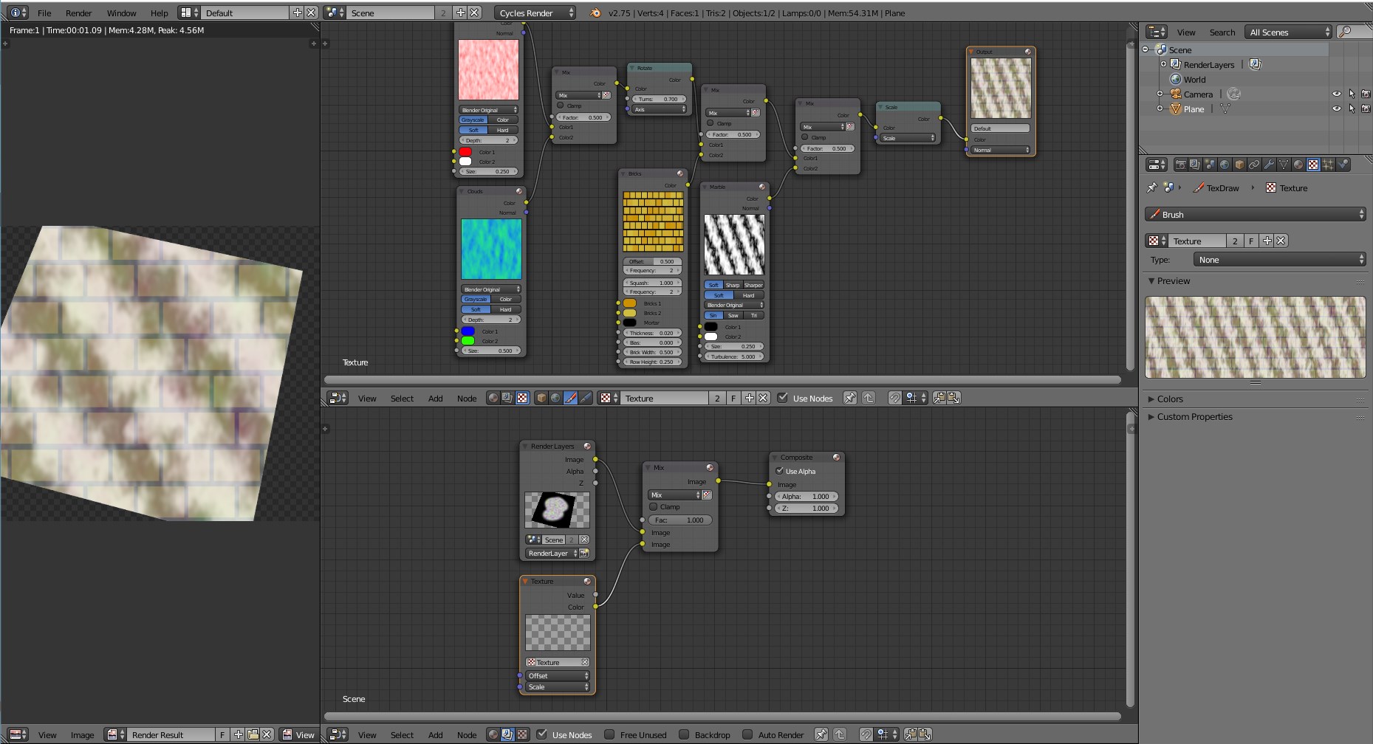Image resolution: width=1373 pixels, height=744 pixels.
Task: Open the All Scenes outliner filter dropdown
Action: [x=1288, y=32]
